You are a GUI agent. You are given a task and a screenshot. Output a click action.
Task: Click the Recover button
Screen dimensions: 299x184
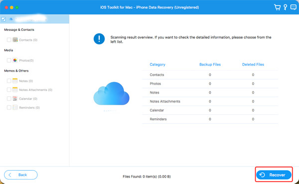tap(274, 175)
